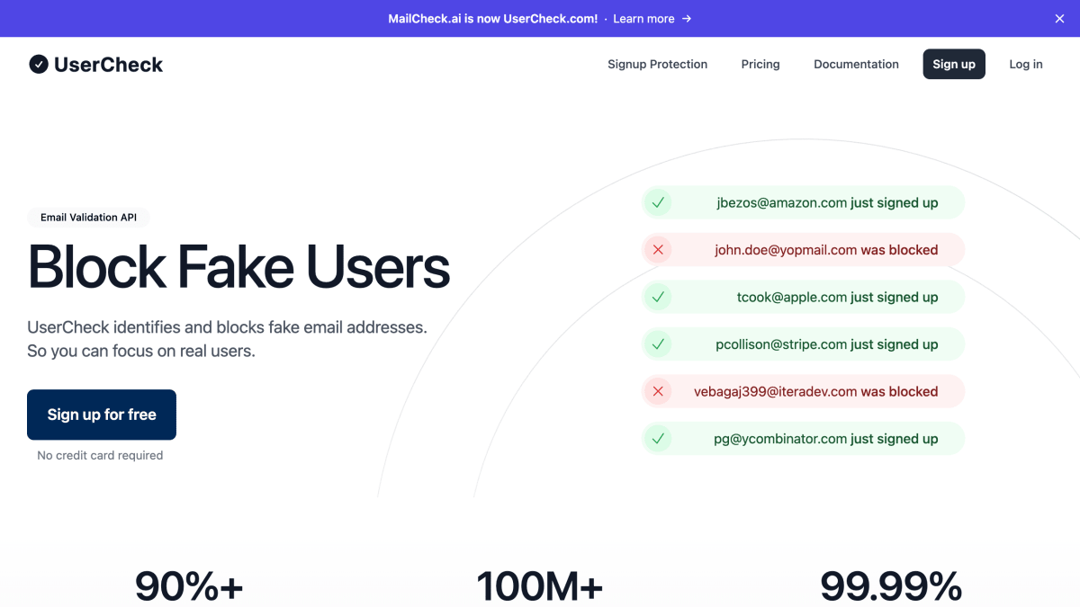The height and width of the screenshot is (607, 1080).
Task: Click Log in in the header
Action: click(x=1026, y=64)
